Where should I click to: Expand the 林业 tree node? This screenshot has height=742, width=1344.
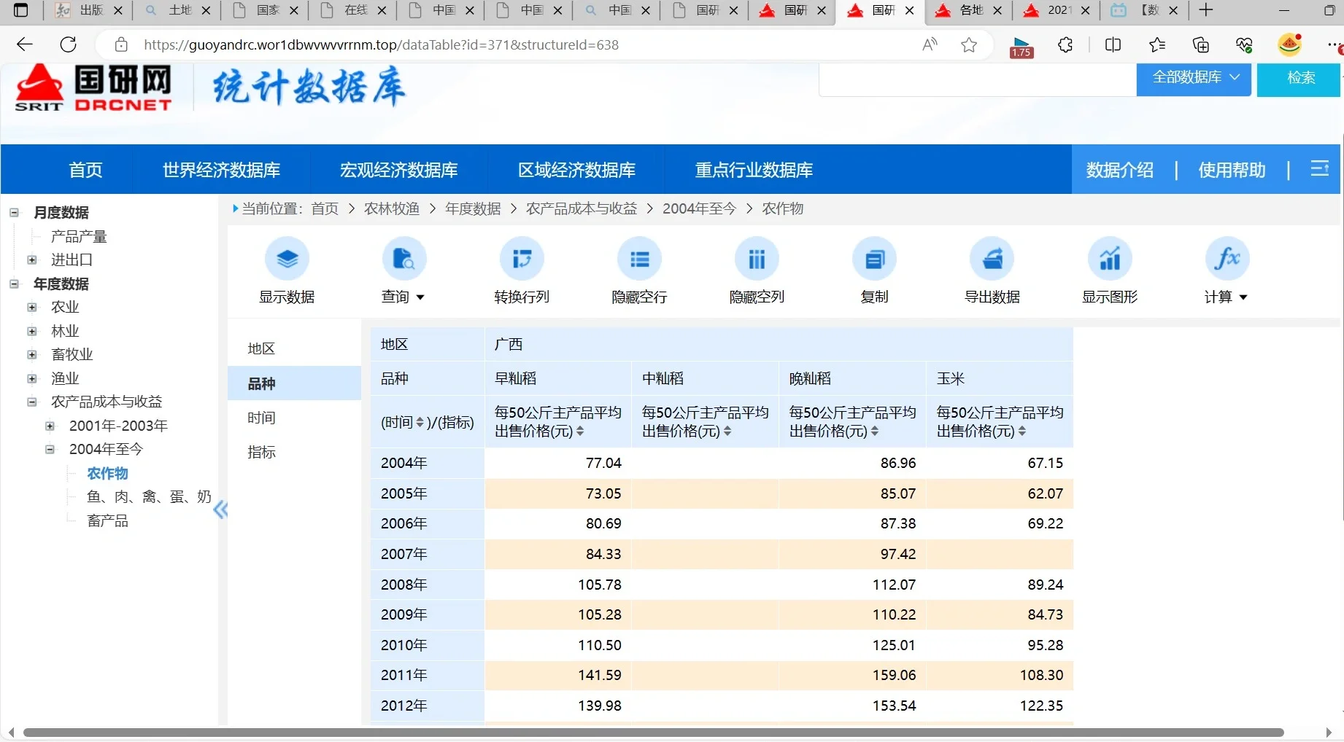32,331
